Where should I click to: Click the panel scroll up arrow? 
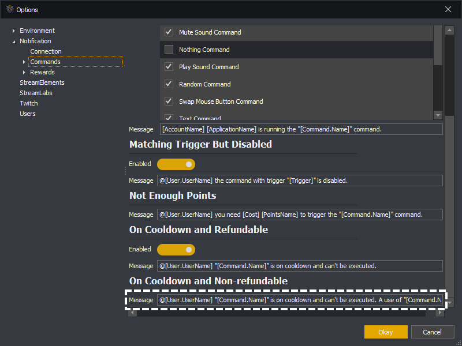pyautogui.click(x=449, y=30)
